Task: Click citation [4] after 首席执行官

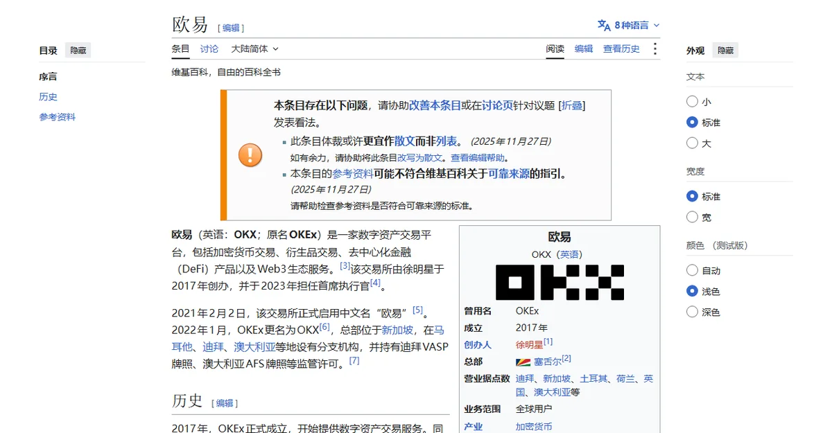Action: point(375,282)
